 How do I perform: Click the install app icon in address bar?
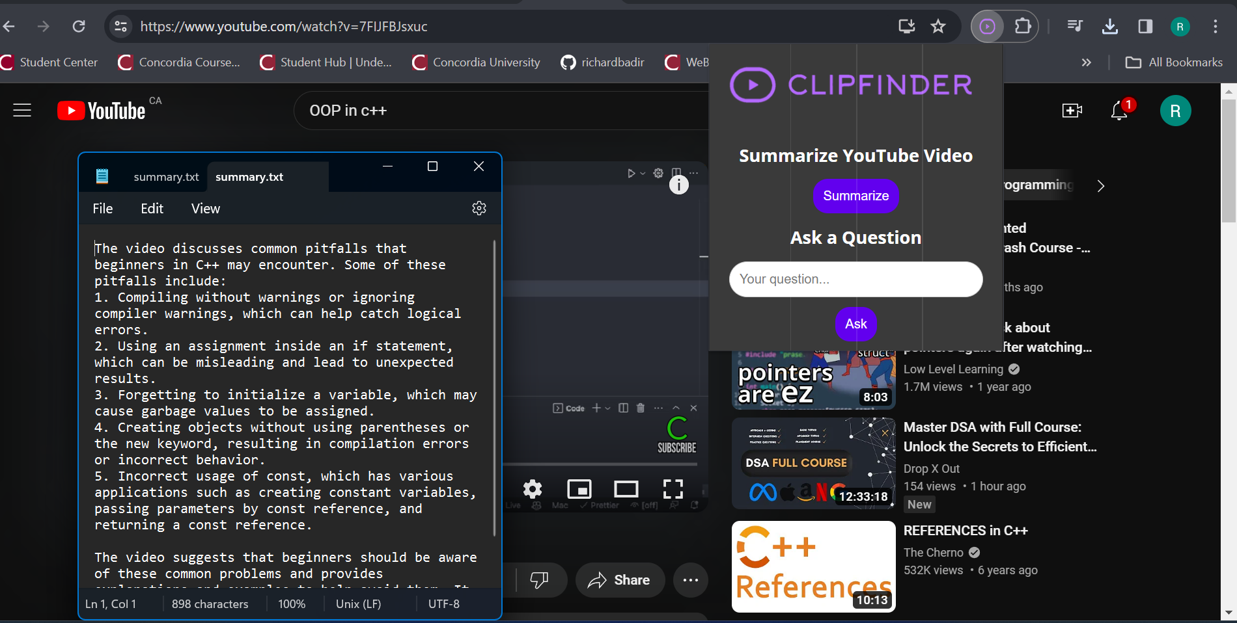pyautogui.click(x=906, y=27)
